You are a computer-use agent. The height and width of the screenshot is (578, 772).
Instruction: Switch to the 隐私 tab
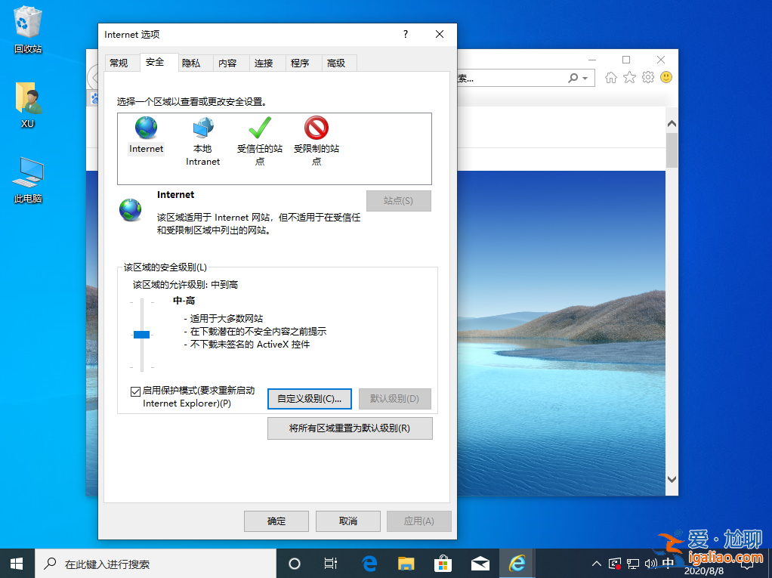[x=193, y=63]
